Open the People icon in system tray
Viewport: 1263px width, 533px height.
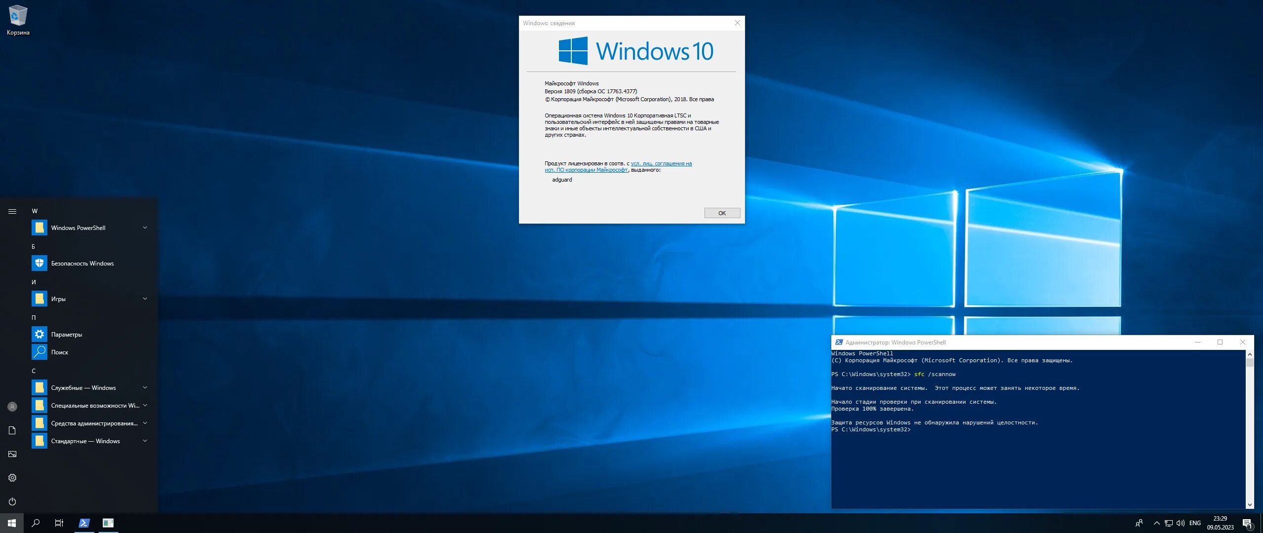1139,523
